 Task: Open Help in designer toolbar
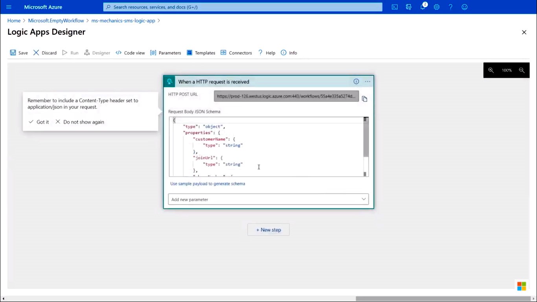(x=267, y=53)
